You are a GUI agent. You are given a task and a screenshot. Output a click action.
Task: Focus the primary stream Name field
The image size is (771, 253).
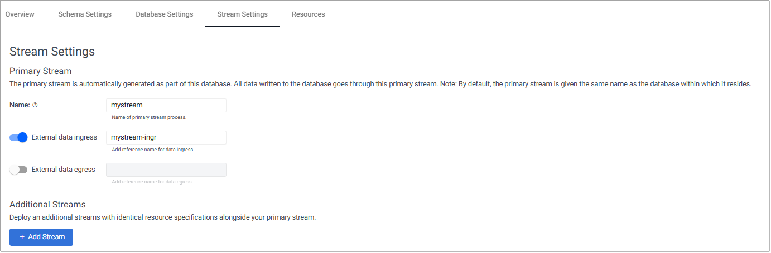tap(166, 105)
